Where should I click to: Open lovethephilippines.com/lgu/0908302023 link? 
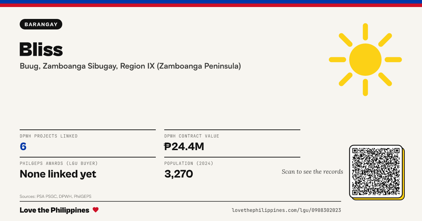pyautogui.click(x=286, y=210)
